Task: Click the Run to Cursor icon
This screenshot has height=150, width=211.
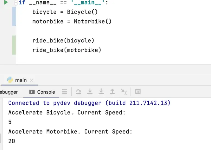Action: [124, 92]
